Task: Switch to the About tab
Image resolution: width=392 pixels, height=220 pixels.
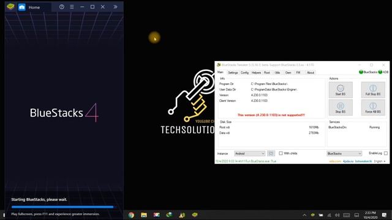Action: (x=311, y=73)
